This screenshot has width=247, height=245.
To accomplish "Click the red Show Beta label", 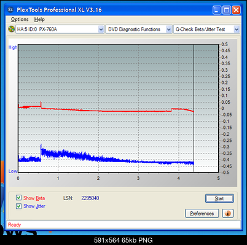I will tap(34, 198).
